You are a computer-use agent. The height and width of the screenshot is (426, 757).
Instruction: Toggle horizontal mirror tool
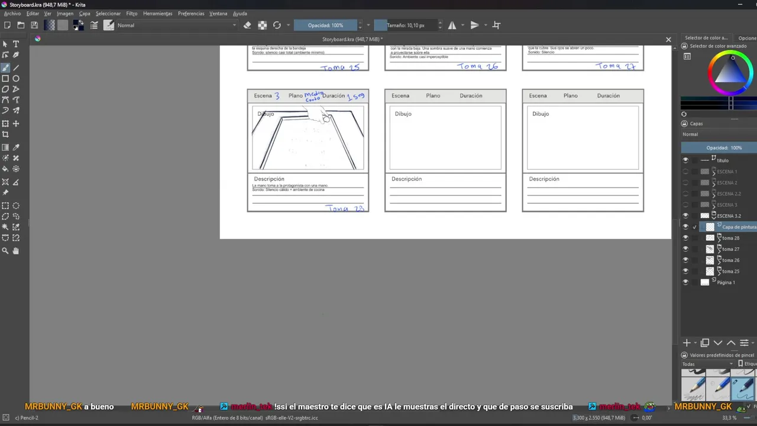click(452, 25)
